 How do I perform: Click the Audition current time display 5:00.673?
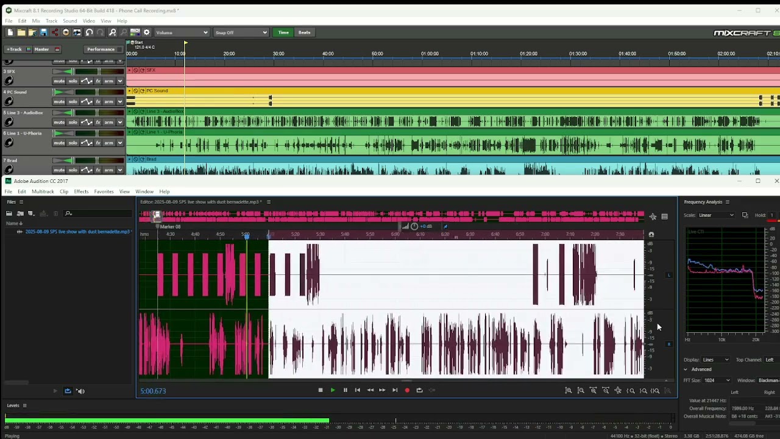153,391
